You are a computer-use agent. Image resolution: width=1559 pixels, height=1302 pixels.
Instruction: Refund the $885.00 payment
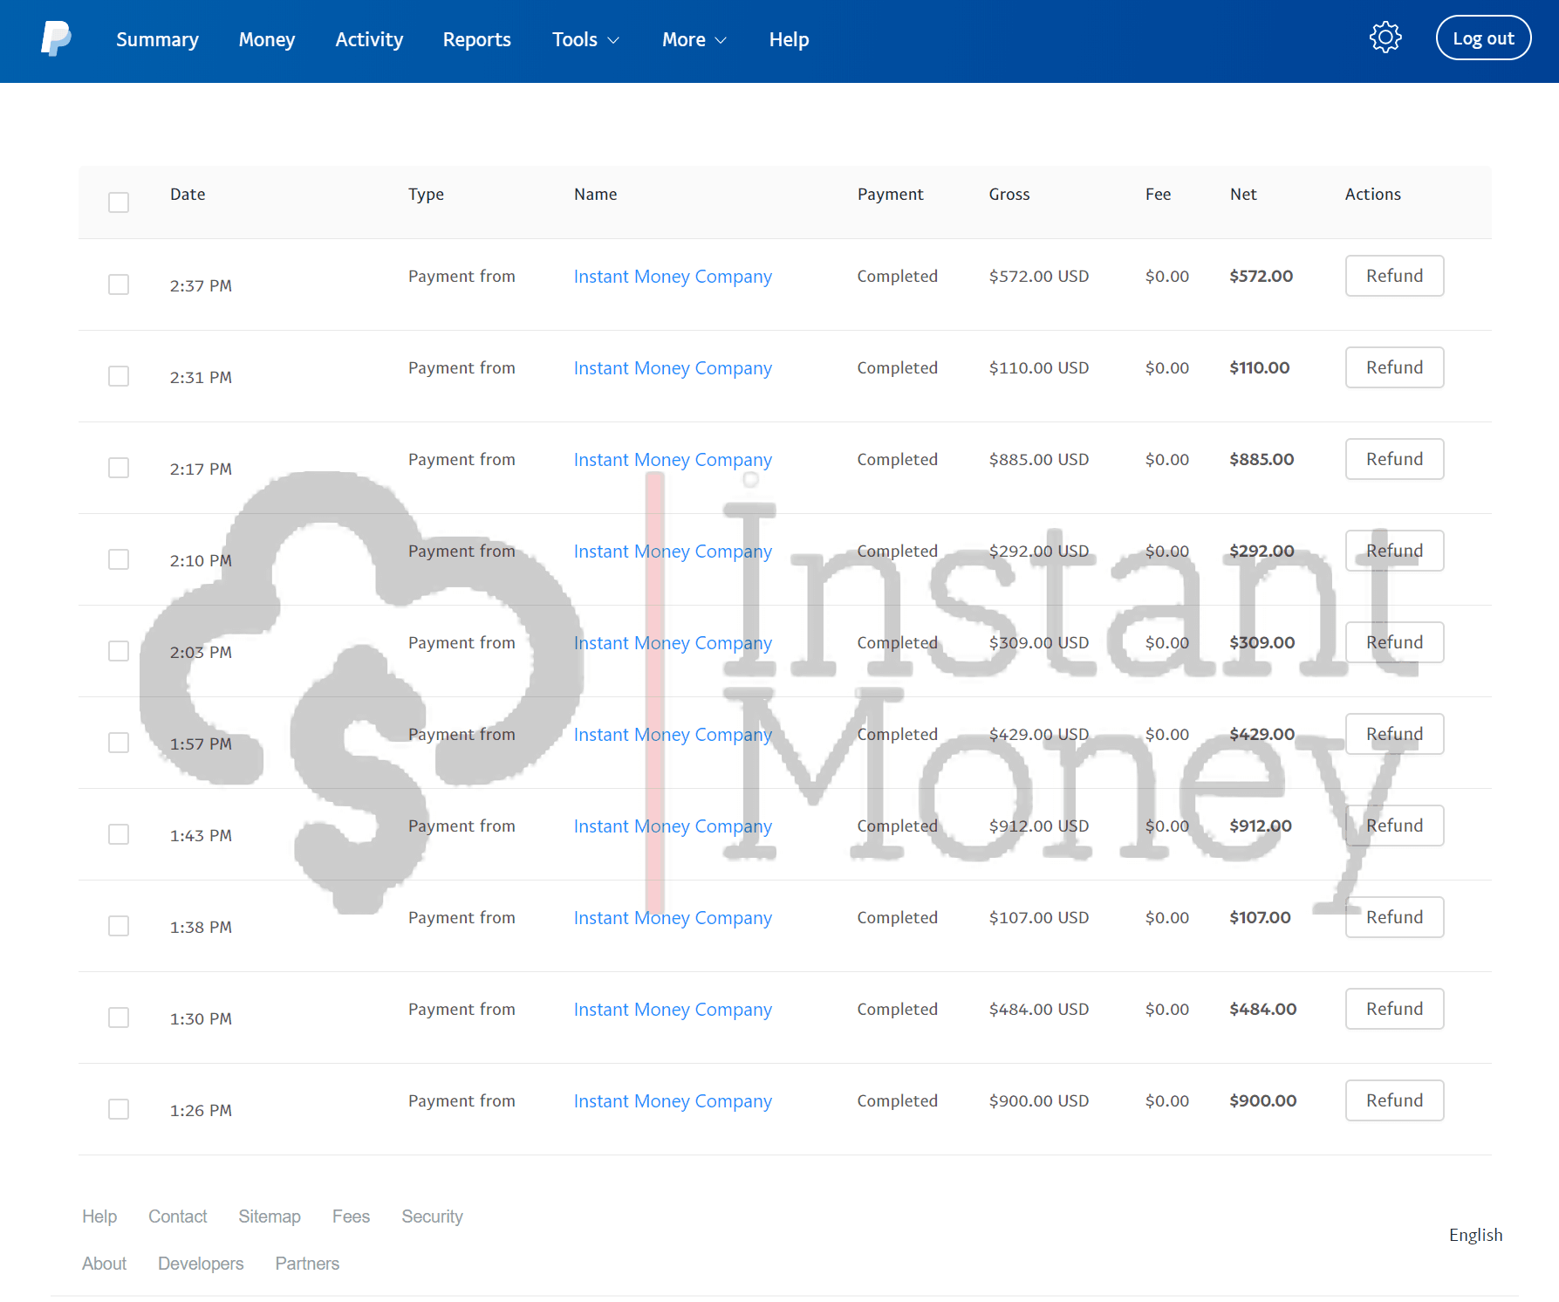pos(1394,459)
